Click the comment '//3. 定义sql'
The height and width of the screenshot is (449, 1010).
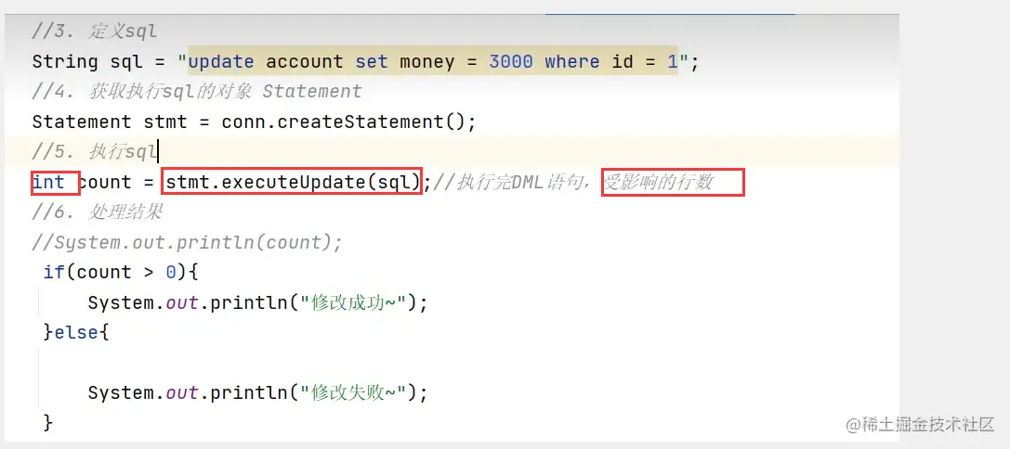coord(95,32)
